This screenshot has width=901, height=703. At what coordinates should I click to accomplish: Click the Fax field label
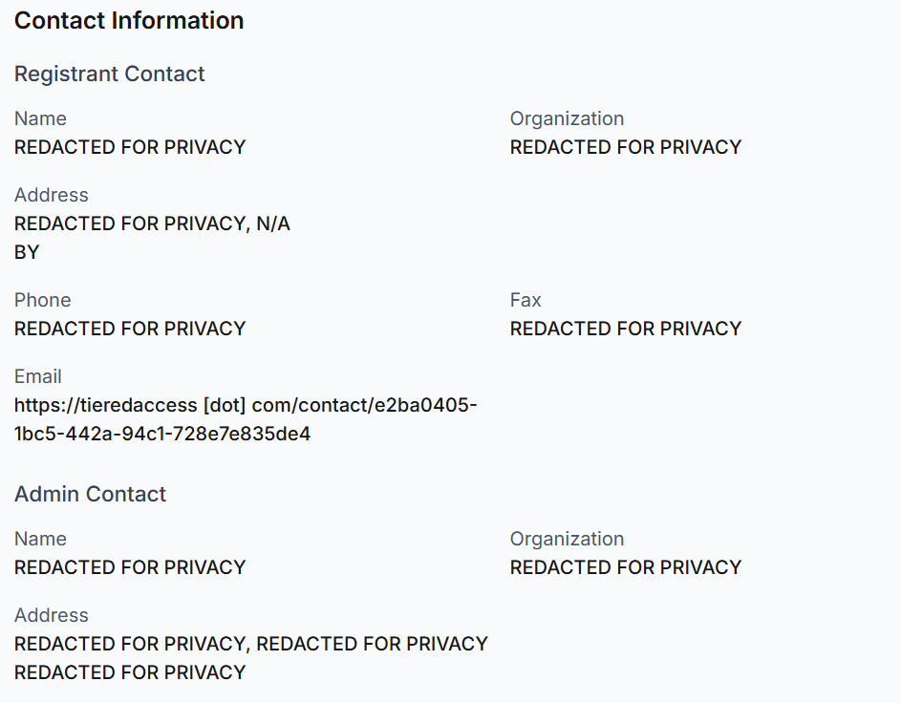pyautogui.click(x=526, y=300)
